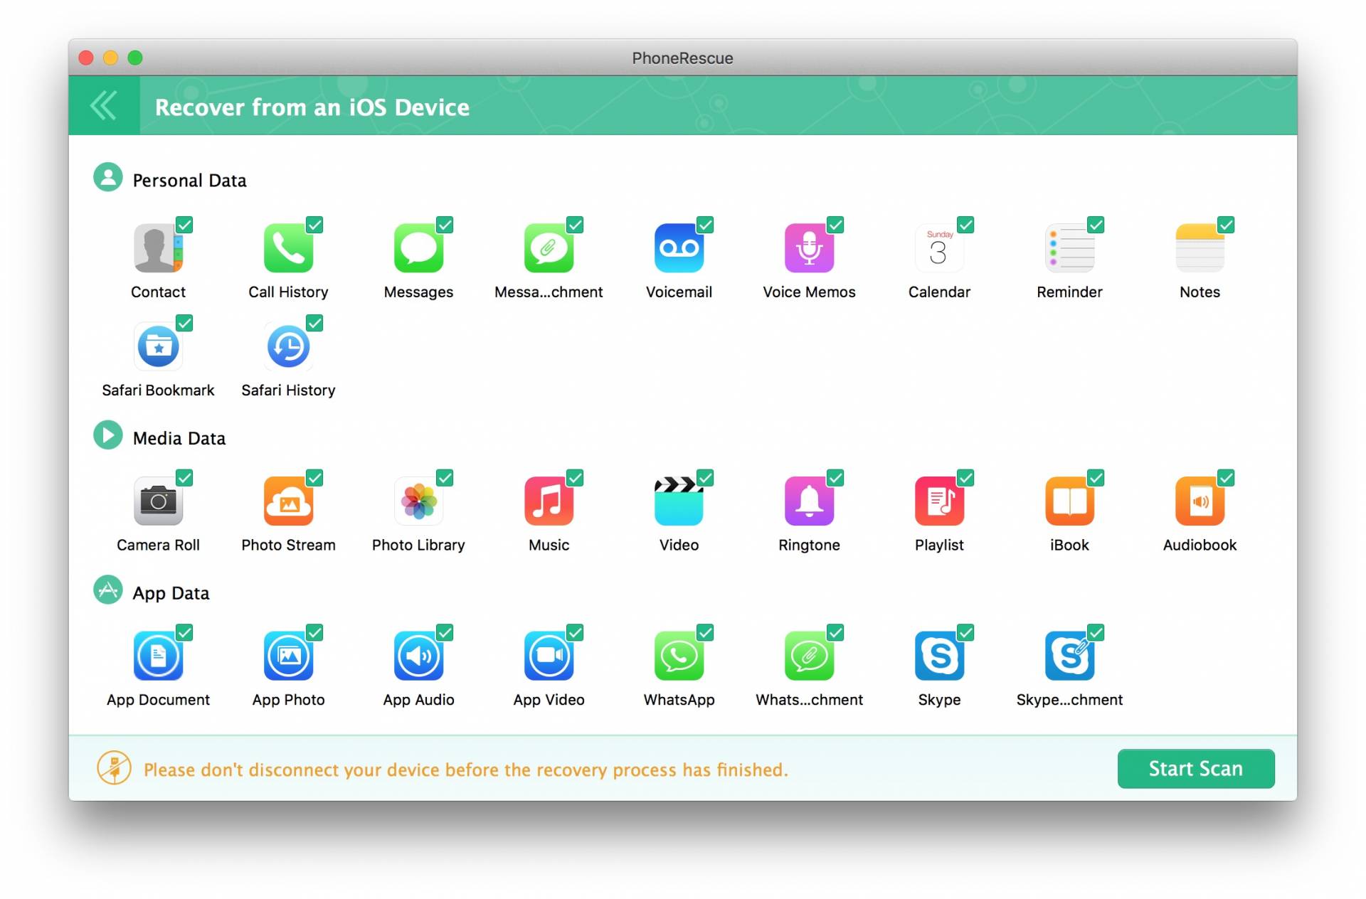Uncheck the Messages checkbox

(x=445, y=225)
